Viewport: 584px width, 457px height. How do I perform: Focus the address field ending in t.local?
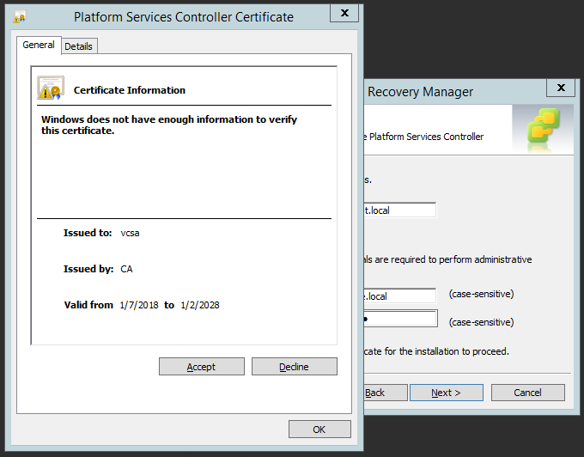point(399,210)
